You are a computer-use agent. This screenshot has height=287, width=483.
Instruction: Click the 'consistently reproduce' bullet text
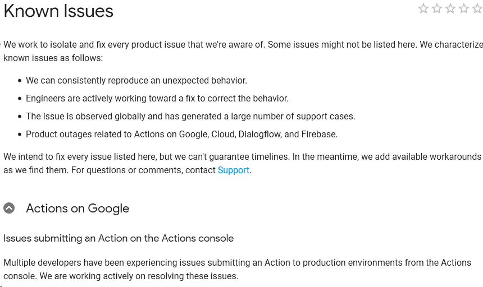(136, 81)
